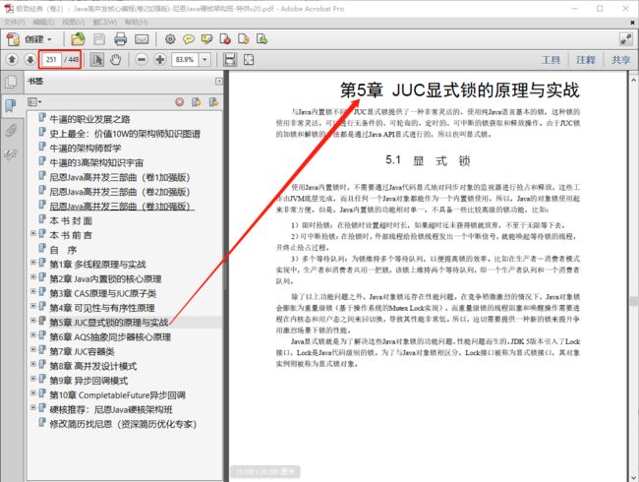639x482 pixels.
Task: Go to previous page with up arrow
Action: tap(12, 60)
